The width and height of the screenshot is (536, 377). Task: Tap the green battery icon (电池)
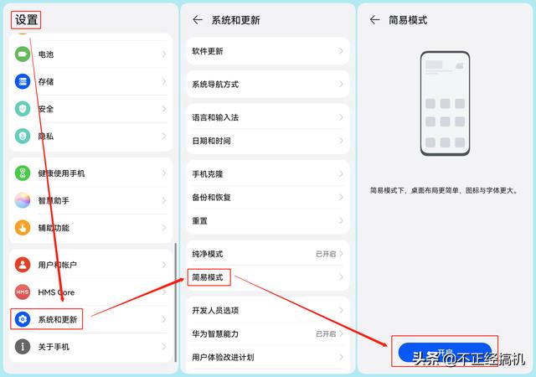(x=23, y=54)
